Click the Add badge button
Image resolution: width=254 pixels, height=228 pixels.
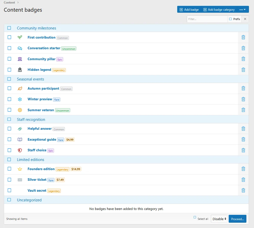[x=189, y=10]
